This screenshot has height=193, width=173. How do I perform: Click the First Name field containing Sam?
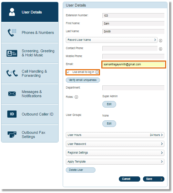[133, 24]
